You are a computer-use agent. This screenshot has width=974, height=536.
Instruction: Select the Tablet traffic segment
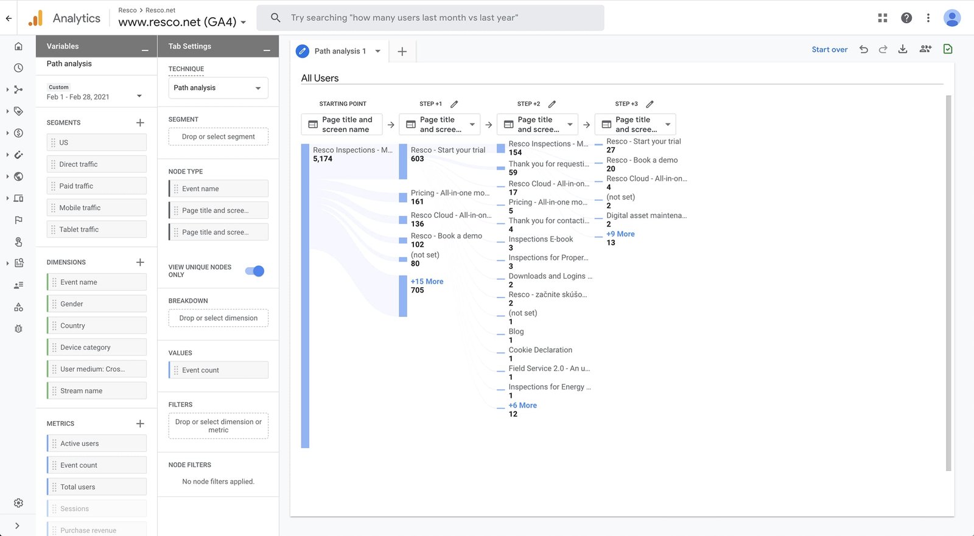[97, 229]
